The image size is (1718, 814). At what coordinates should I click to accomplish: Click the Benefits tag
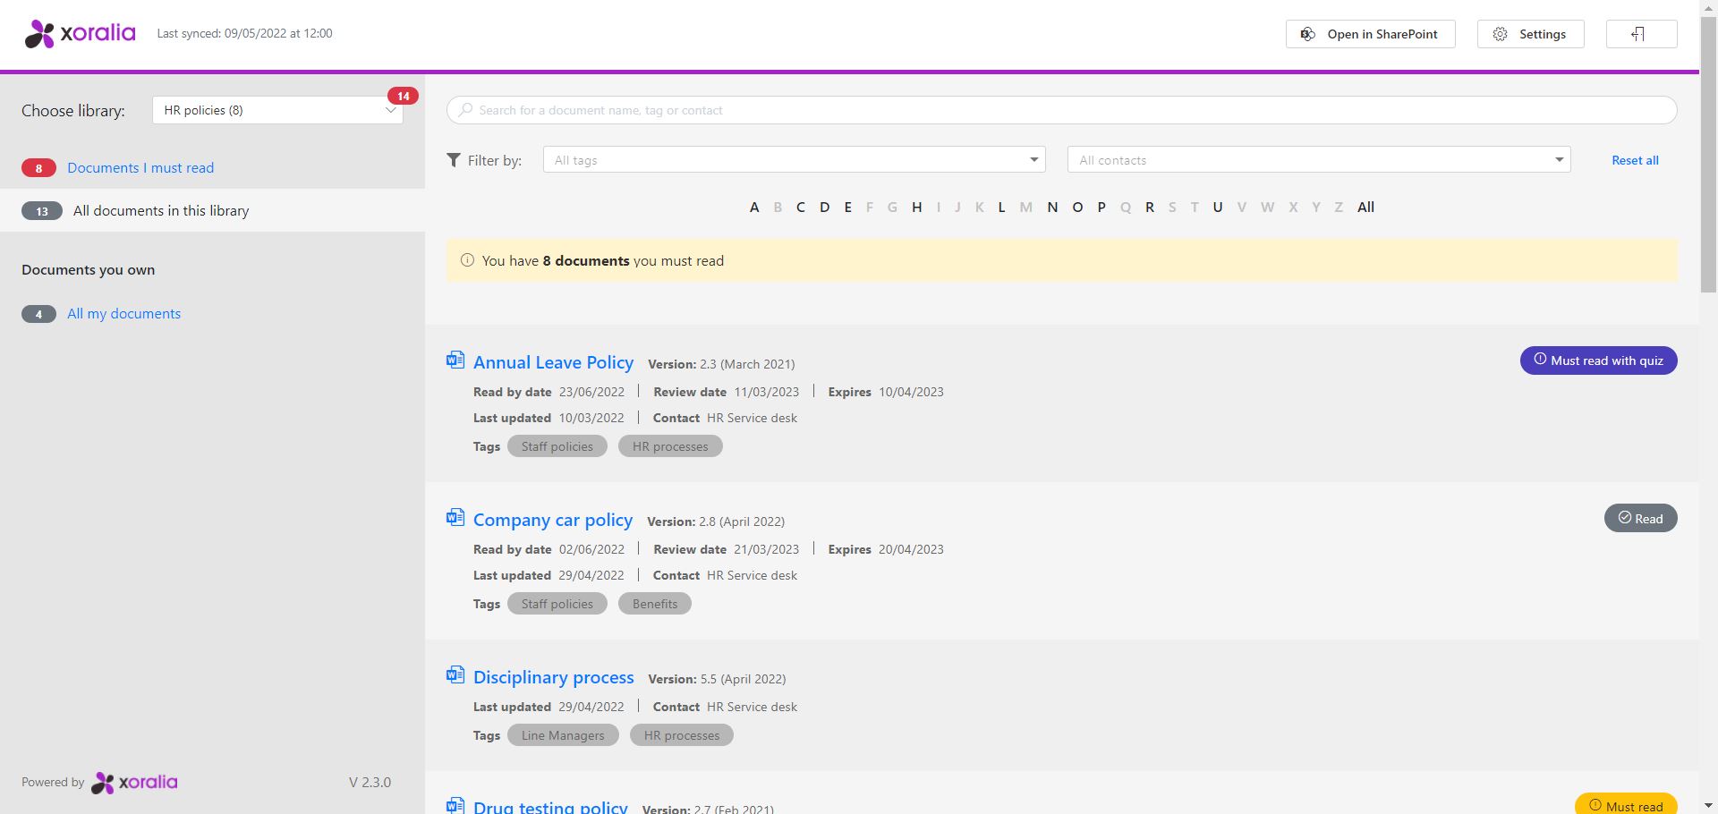655,604
